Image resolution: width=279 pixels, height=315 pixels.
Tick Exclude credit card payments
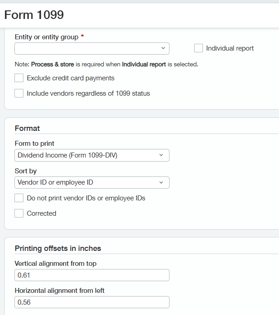19,78
